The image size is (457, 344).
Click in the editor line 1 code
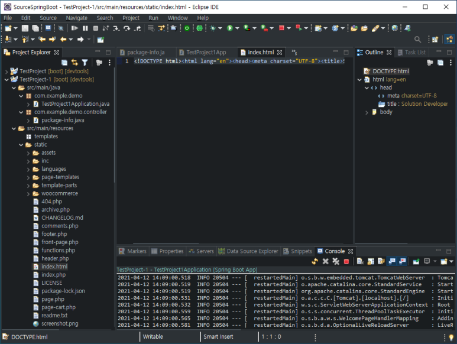[239, 61]
